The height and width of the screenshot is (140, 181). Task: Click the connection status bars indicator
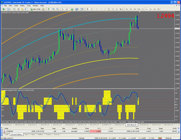click(160, 138)
